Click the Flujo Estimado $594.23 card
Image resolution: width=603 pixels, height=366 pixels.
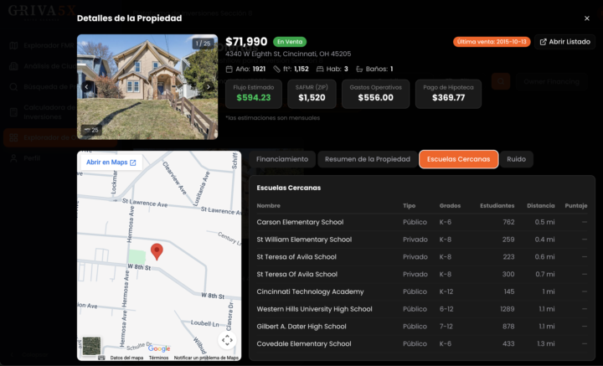tap(254, 94)
